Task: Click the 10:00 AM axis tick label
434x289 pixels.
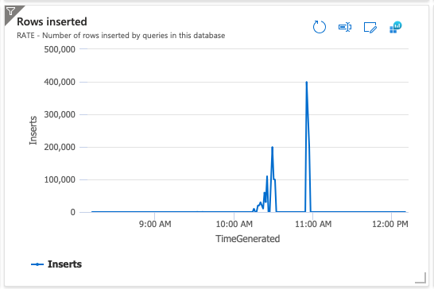Action: (234, 224)
